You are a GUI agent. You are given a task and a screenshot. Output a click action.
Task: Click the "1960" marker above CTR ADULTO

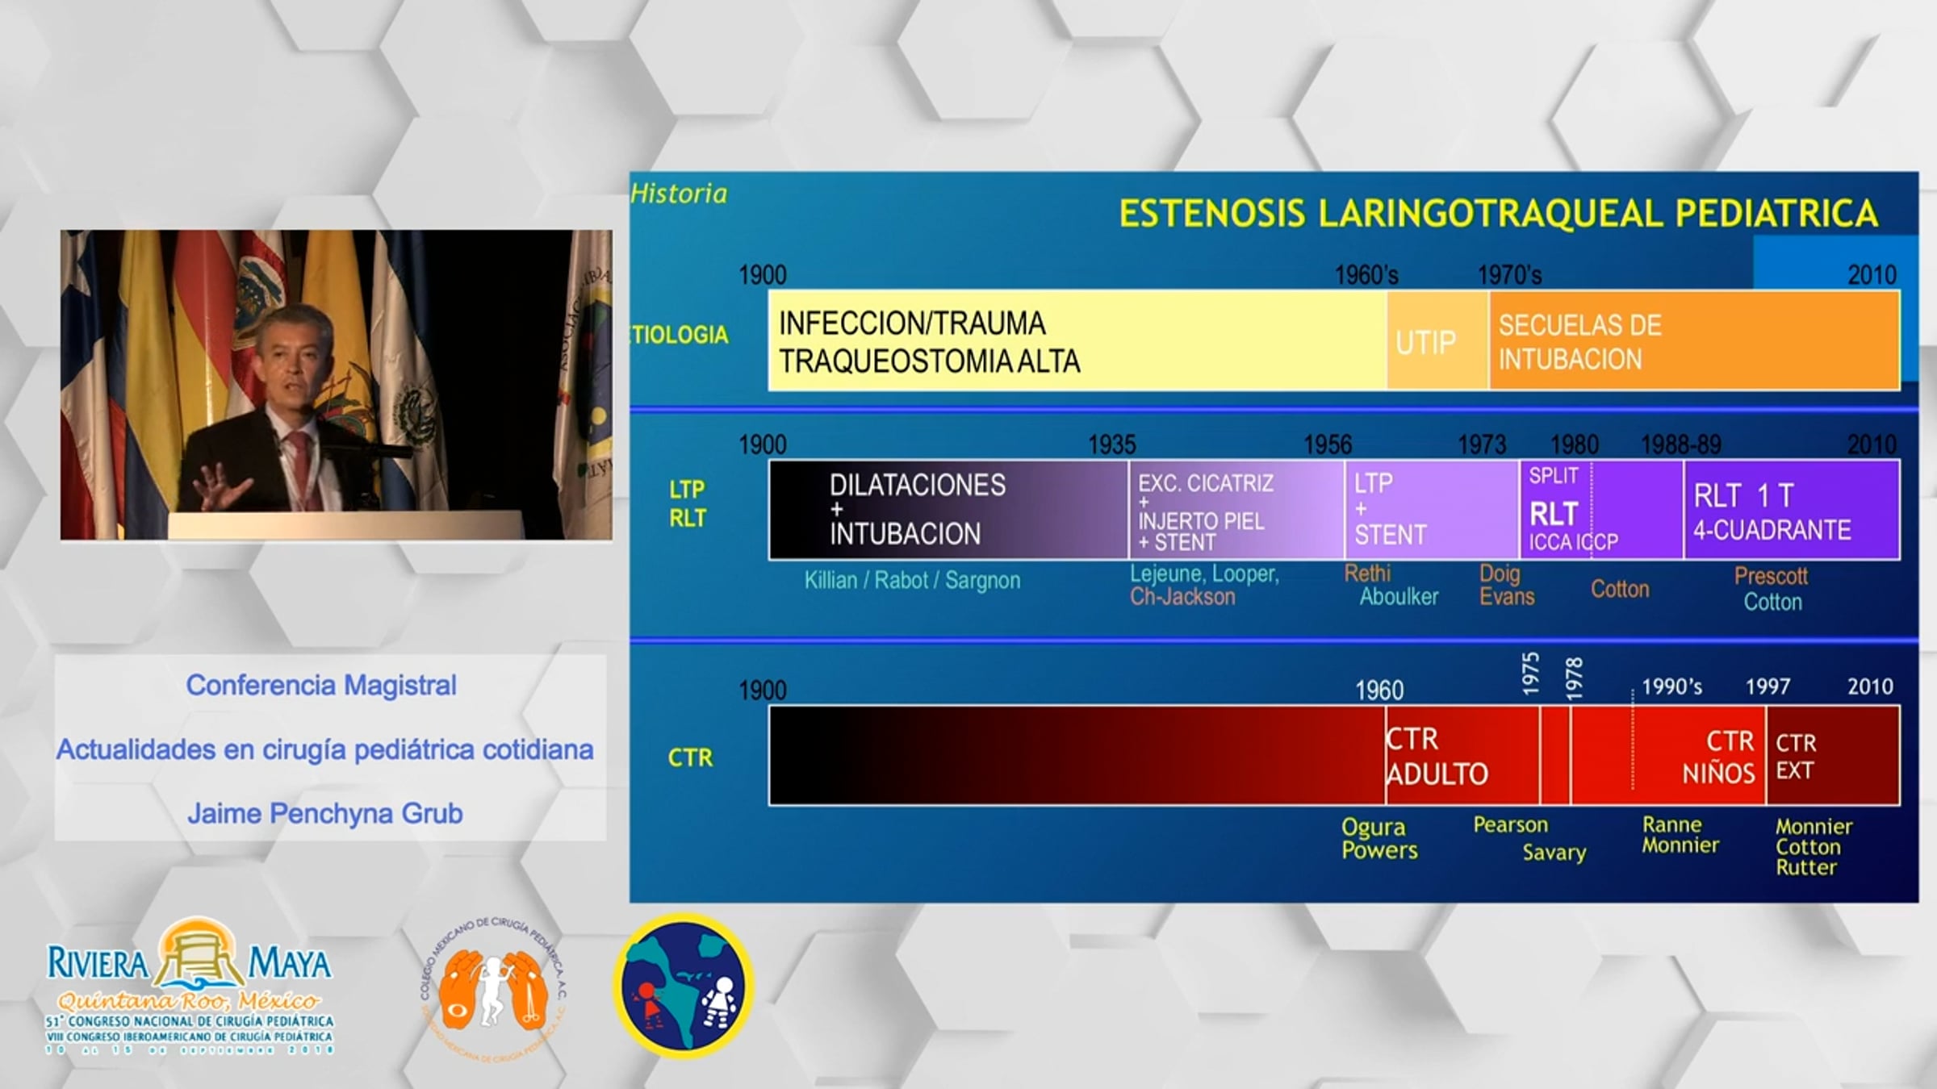point(1379,691)
